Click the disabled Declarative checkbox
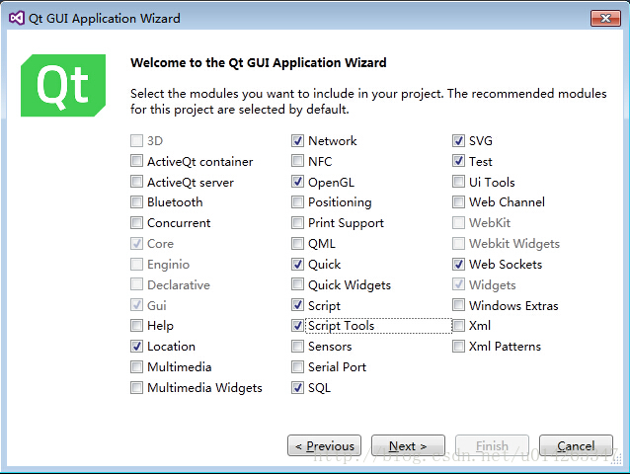630x475 pixels. tap(136, 284)
